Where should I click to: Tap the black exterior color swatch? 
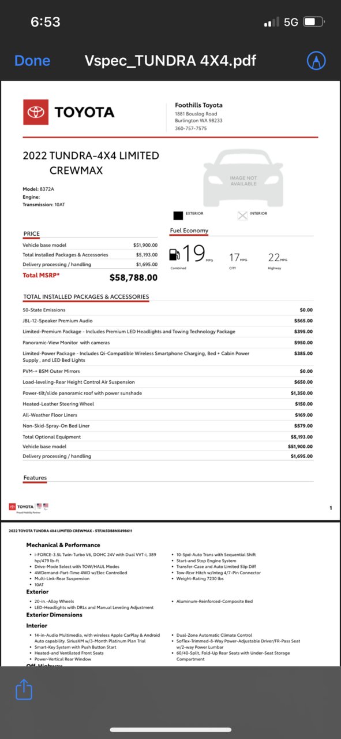(178, 216)
